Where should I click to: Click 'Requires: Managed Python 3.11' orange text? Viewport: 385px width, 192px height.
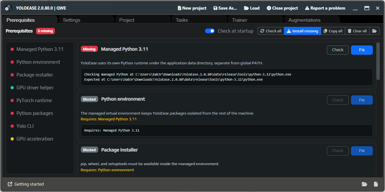[109, 119]
